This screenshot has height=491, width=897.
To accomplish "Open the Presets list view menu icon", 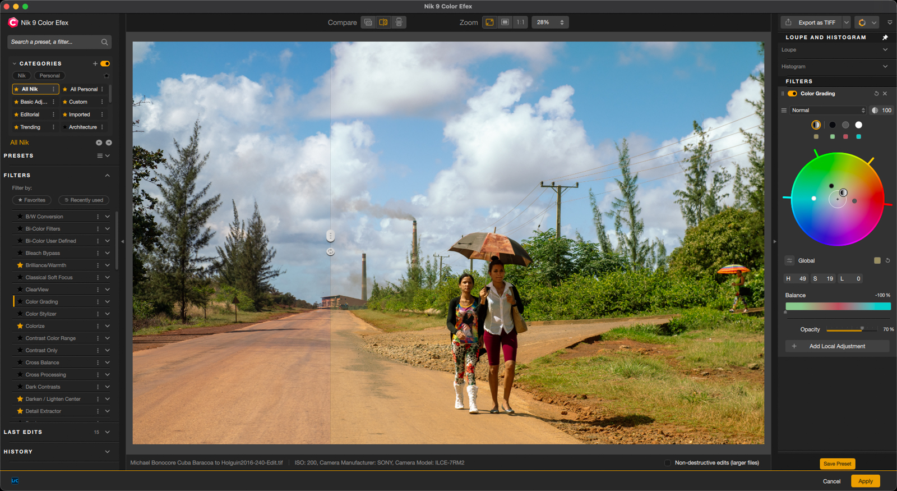I will pos(100,156).
